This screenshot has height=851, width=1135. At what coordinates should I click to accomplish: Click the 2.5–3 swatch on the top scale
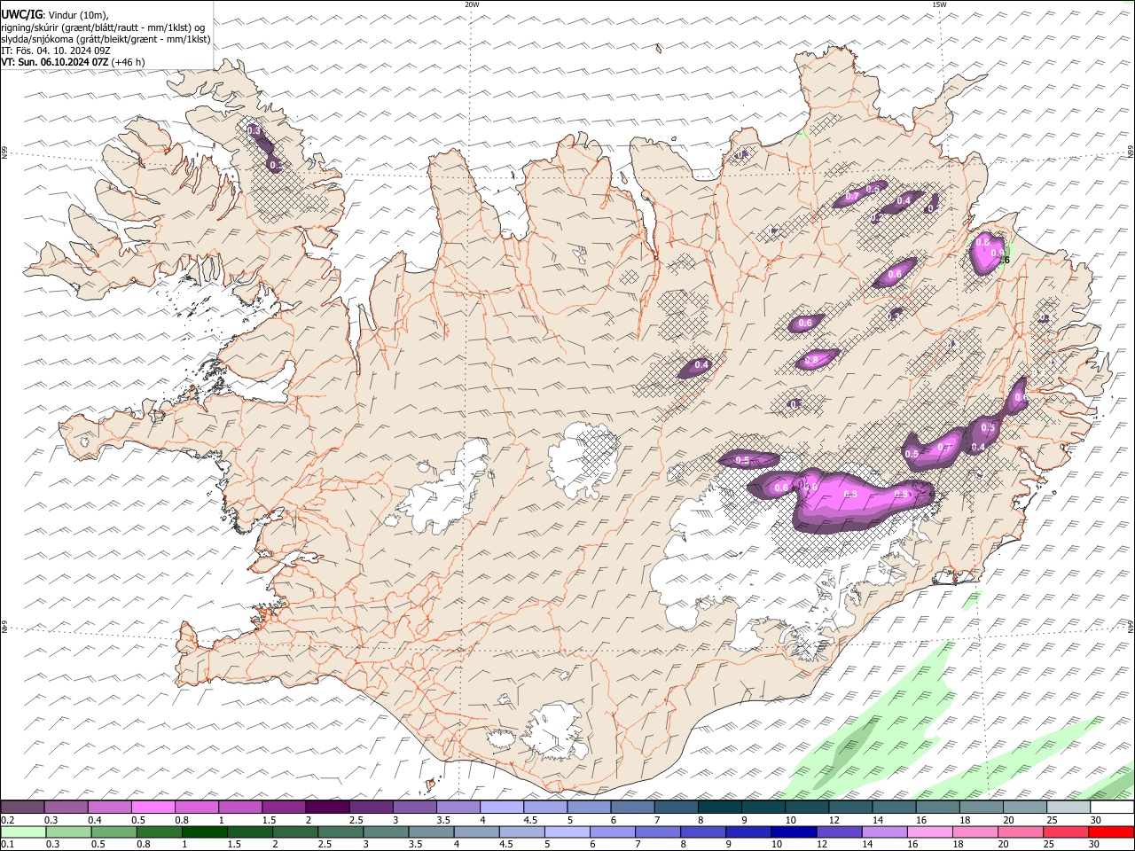(371, 807)
